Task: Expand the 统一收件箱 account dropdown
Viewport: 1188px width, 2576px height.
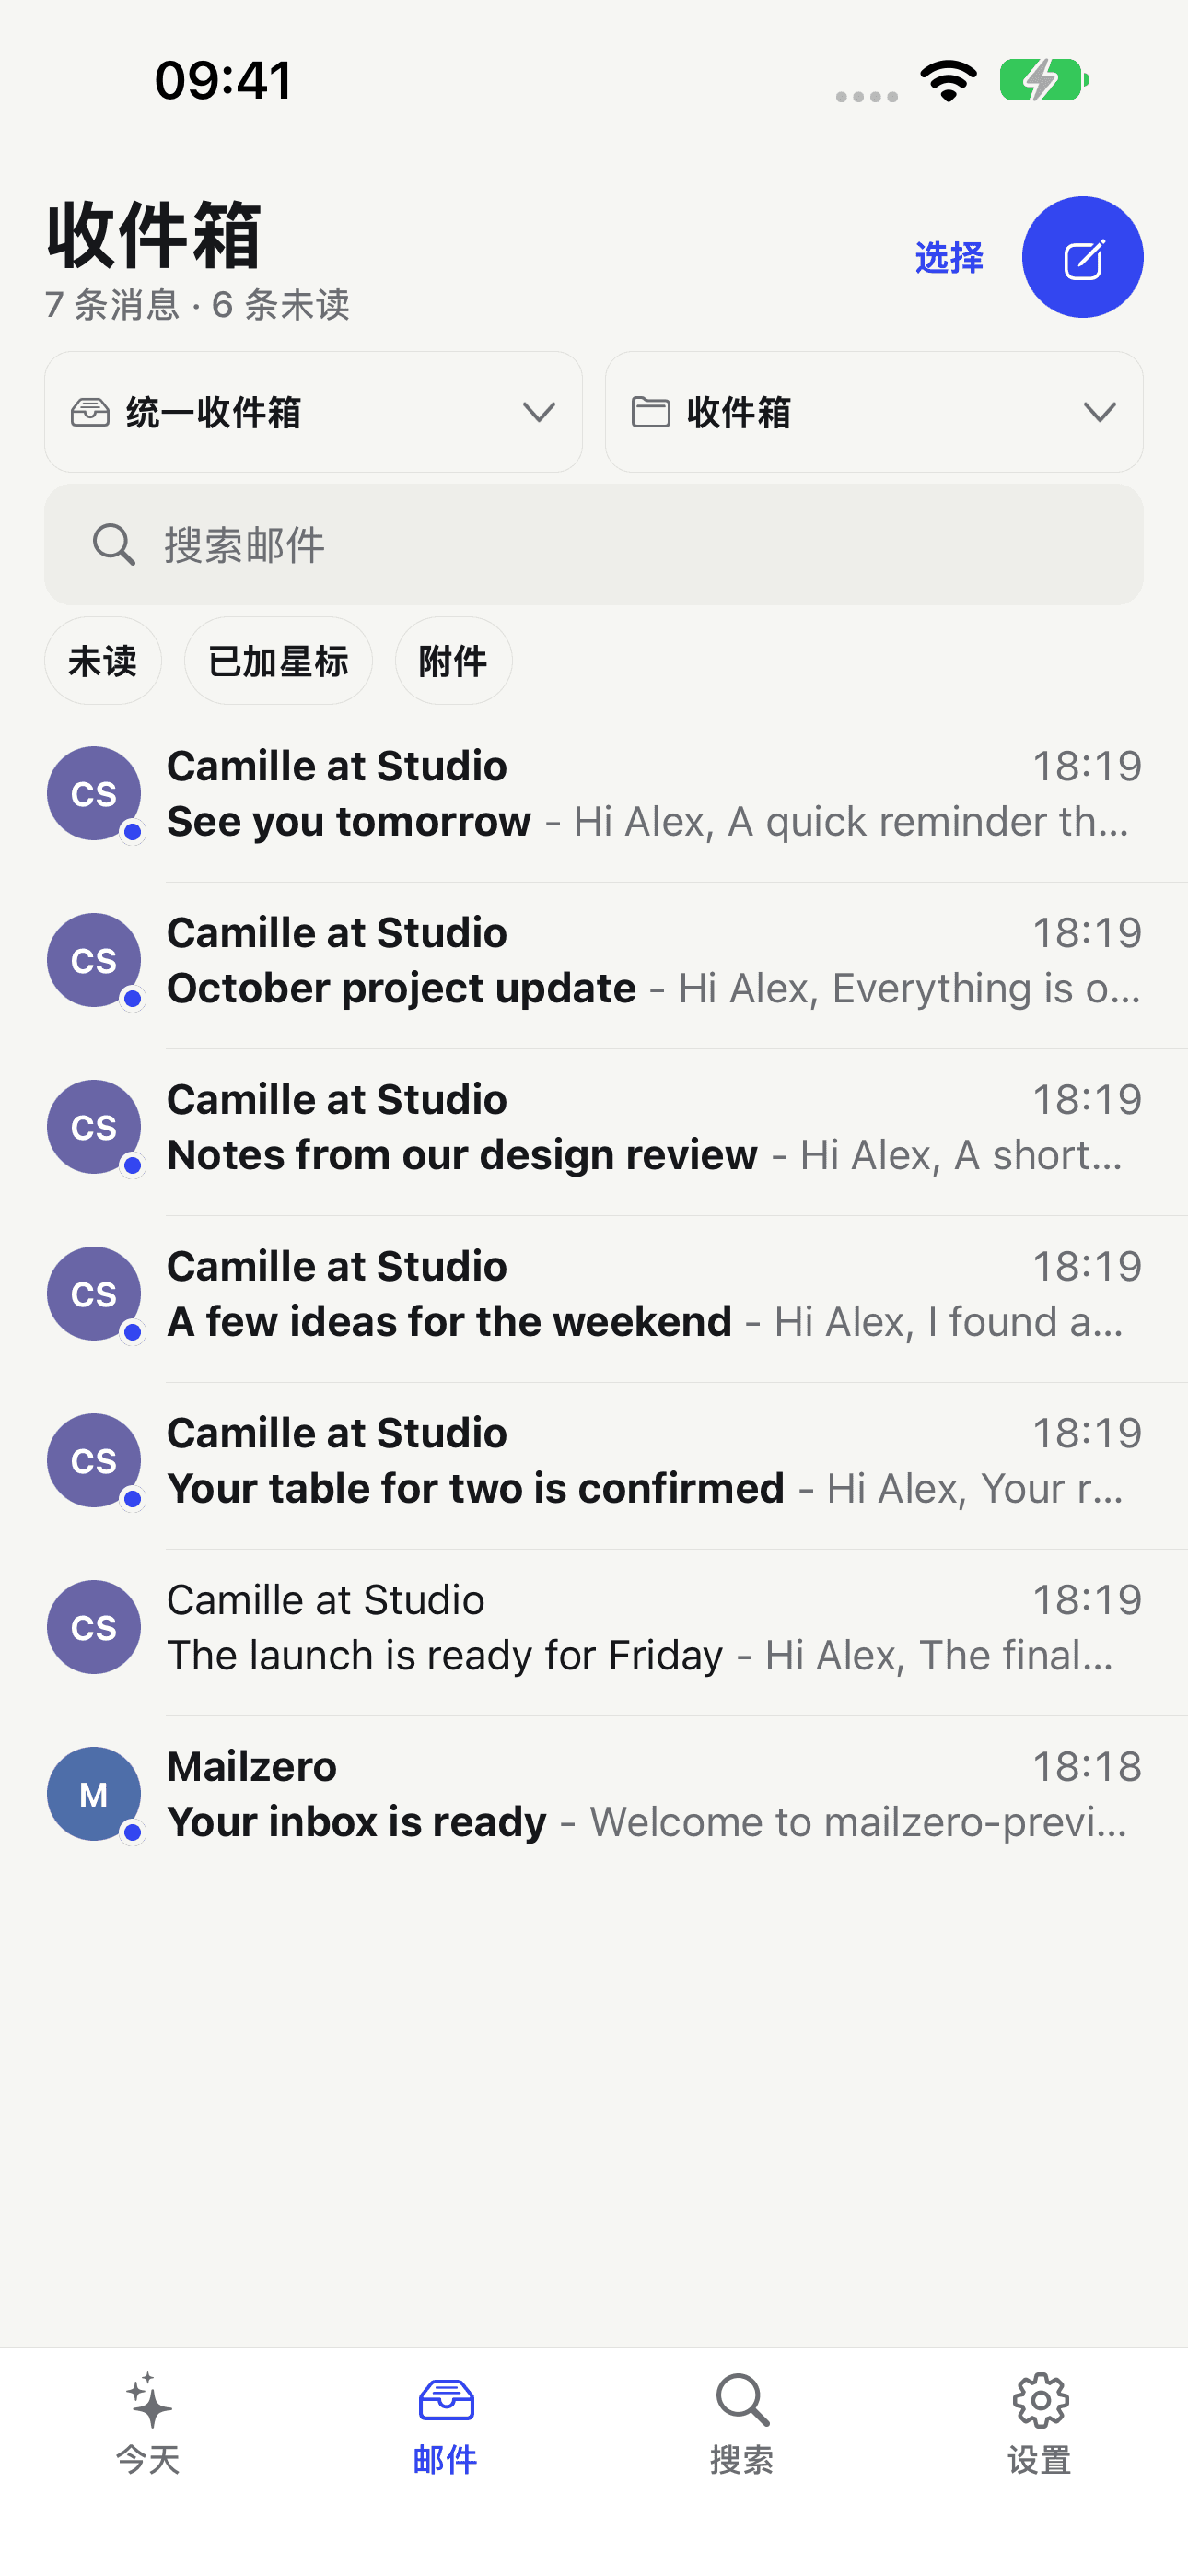Action: point(313,412)
